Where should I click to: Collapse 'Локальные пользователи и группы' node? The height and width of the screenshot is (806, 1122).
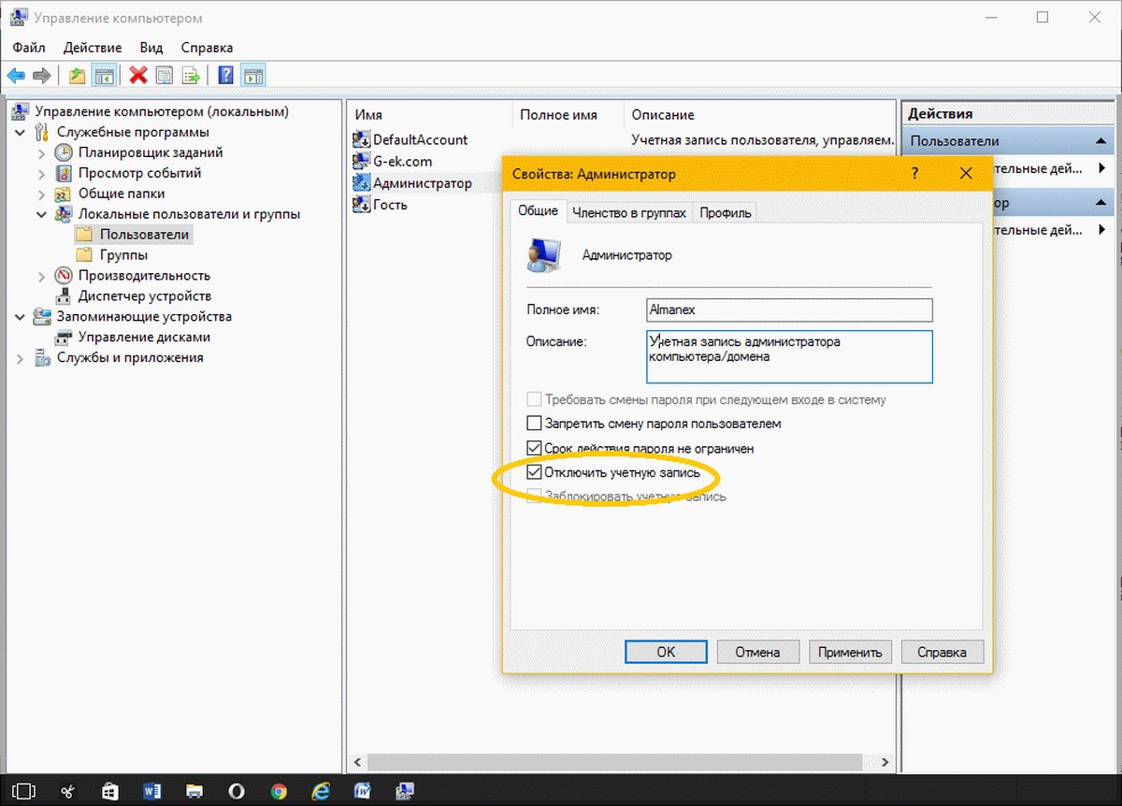pyautogui.click(x=41, y=214)
